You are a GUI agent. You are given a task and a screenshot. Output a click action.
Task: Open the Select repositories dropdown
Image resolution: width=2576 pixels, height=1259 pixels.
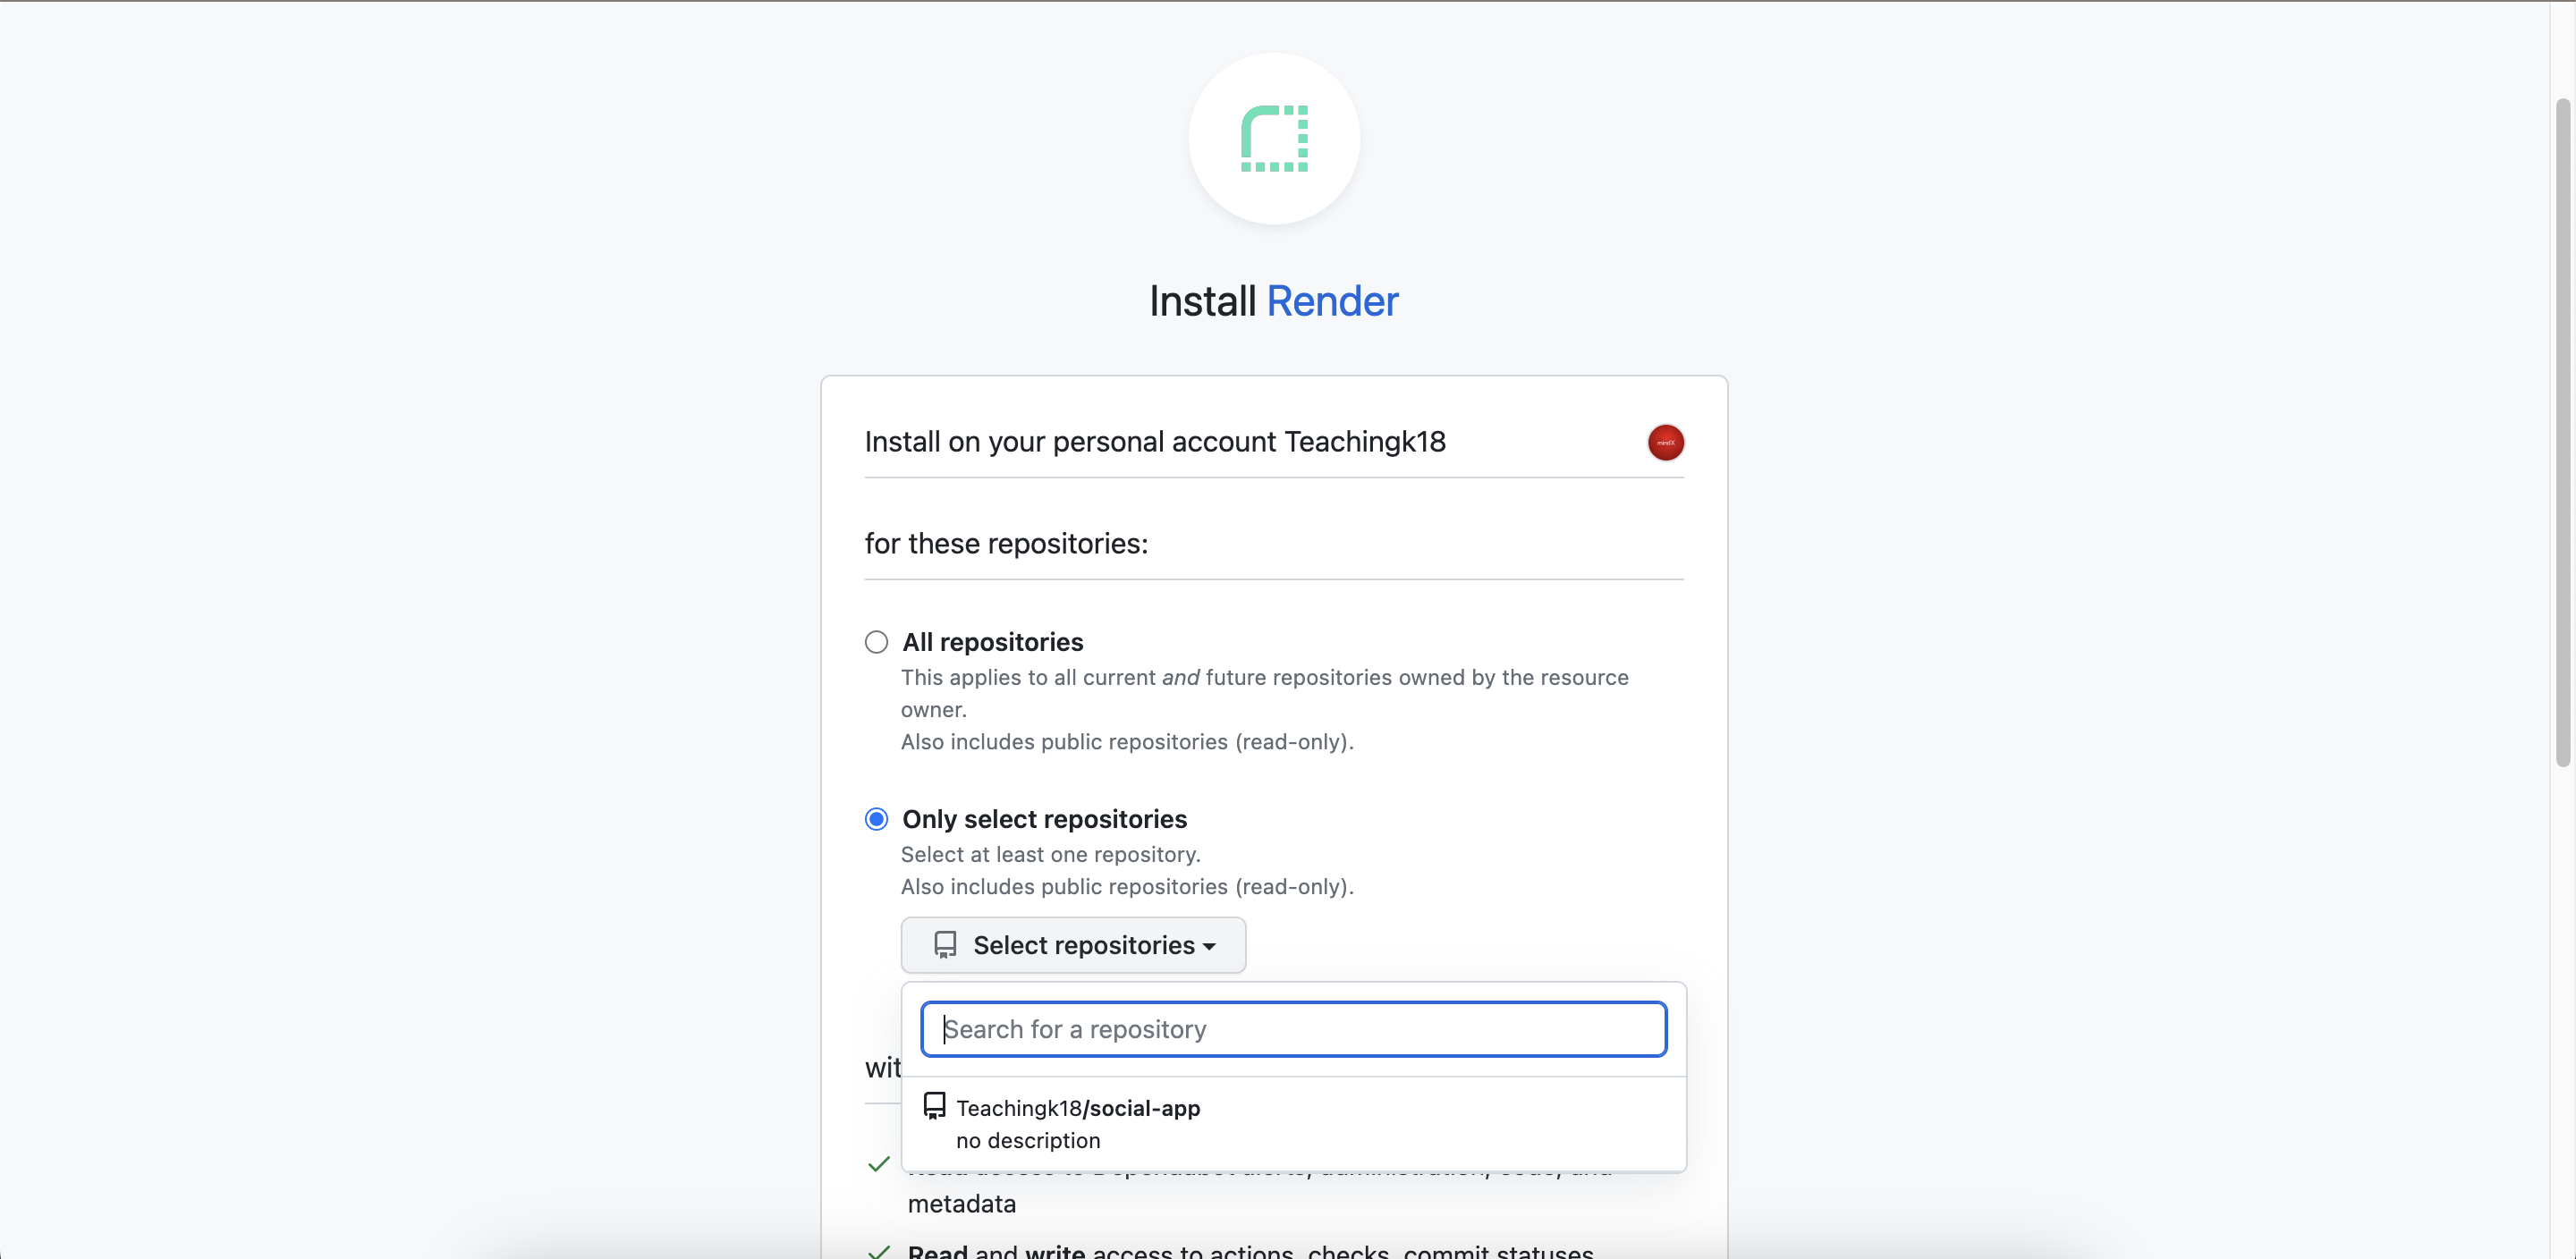(x=1073, y=945)
